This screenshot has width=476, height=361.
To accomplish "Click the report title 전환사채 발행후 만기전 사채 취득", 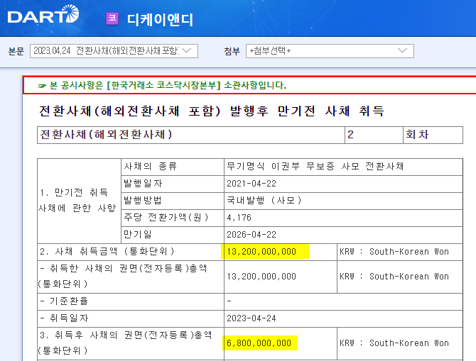I will click(212, 111).
